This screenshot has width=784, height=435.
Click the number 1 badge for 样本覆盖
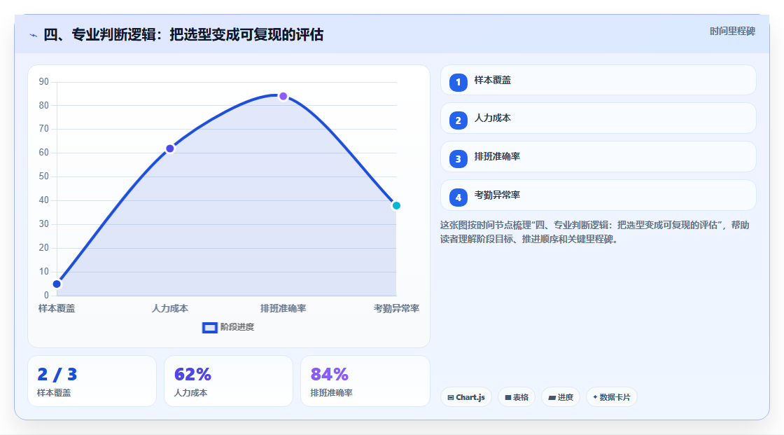click(x=458, y=83)
